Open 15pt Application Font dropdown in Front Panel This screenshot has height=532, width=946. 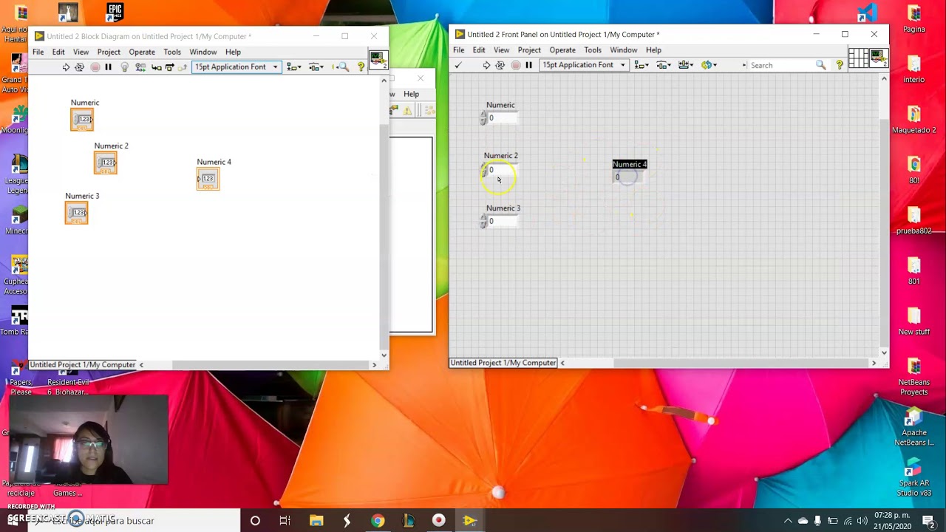(584, 65)
